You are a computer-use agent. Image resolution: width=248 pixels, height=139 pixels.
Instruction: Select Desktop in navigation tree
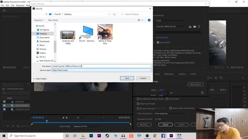tap(43, 34)
